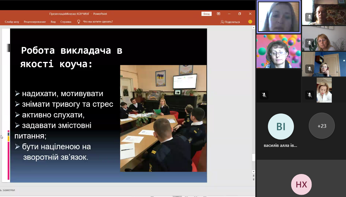Switch to the Рецензирование tab
This screenshot has height=197, width=346.
35,22
